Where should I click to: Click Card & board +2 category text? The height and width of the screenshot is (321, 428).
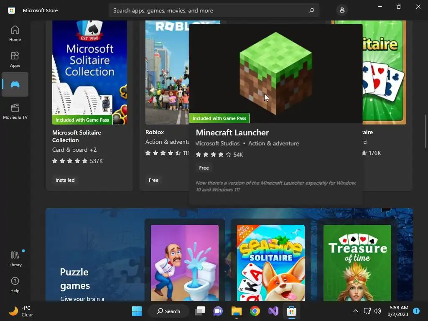[74, 150]
